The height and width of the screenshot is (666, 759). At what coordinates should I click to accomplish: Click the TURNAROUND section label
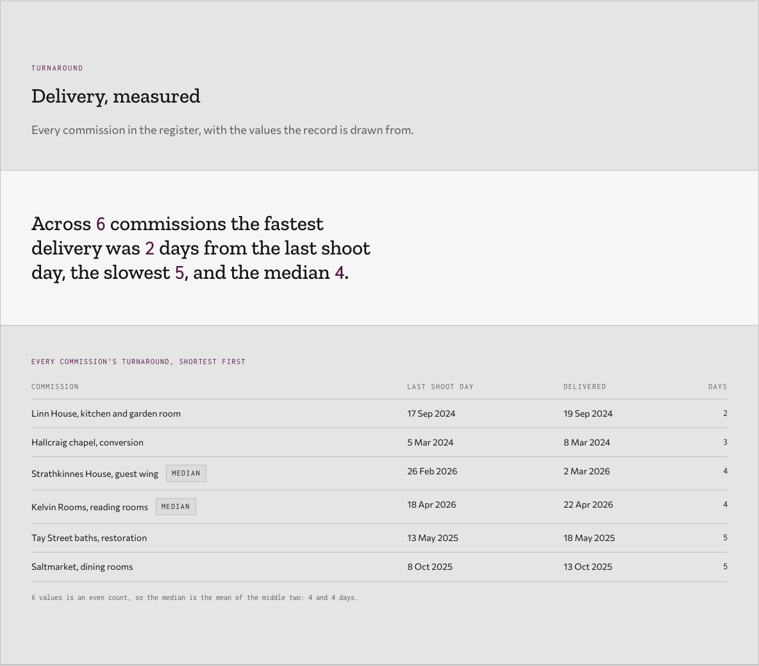(57, 68)
